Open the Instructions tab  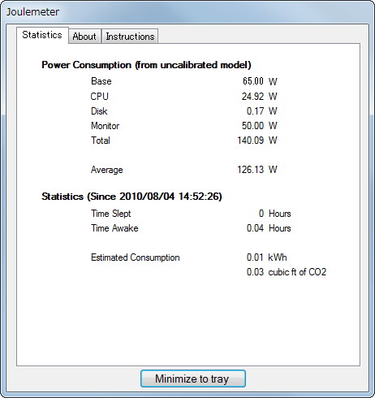130,37
